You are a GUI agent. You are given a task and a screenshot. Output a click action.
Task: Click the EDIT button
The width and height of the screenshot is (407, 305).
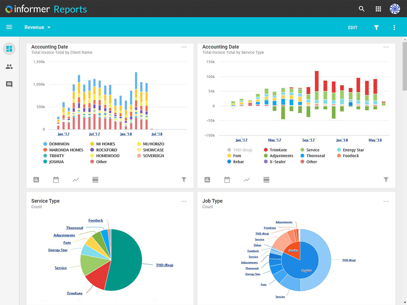pyautogui.click(x=353, y=27)
